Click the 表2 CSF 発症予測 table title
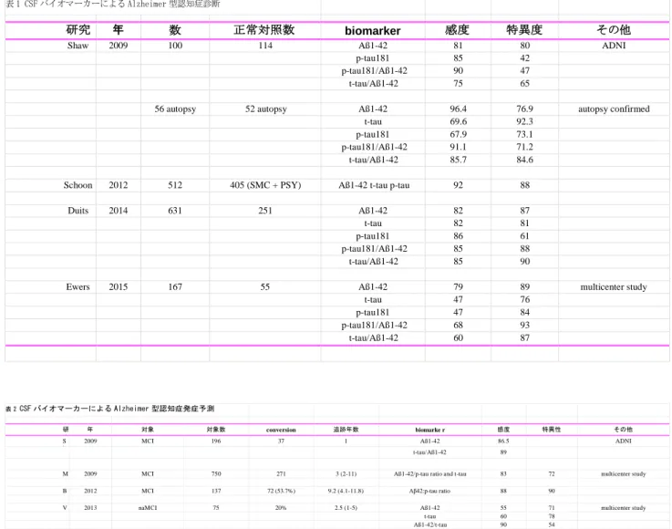This screenshot has width=672, height=529. [x=109, y=409]
